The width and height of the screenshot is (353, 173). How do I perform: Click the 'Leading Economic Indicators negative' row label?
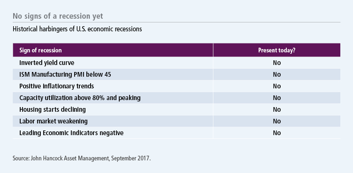(x=71, y=133)
